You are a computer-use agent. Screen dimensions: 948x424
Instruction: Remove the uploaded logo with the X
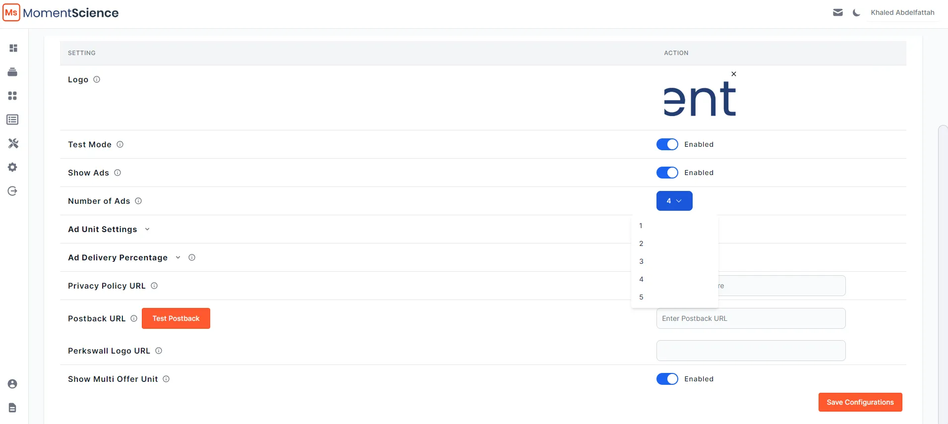[x=734, y=74]
